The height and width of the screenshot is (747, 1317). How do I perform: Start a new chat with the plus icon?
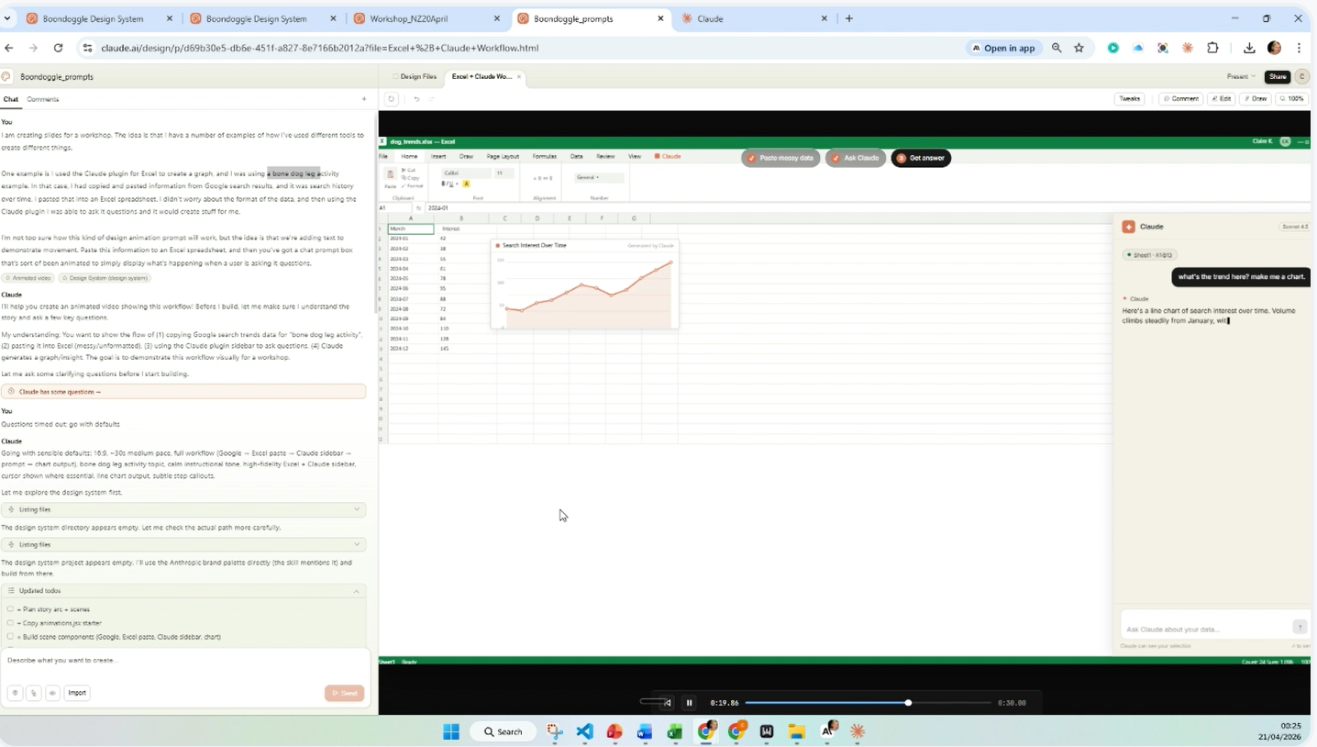point(364,99)
